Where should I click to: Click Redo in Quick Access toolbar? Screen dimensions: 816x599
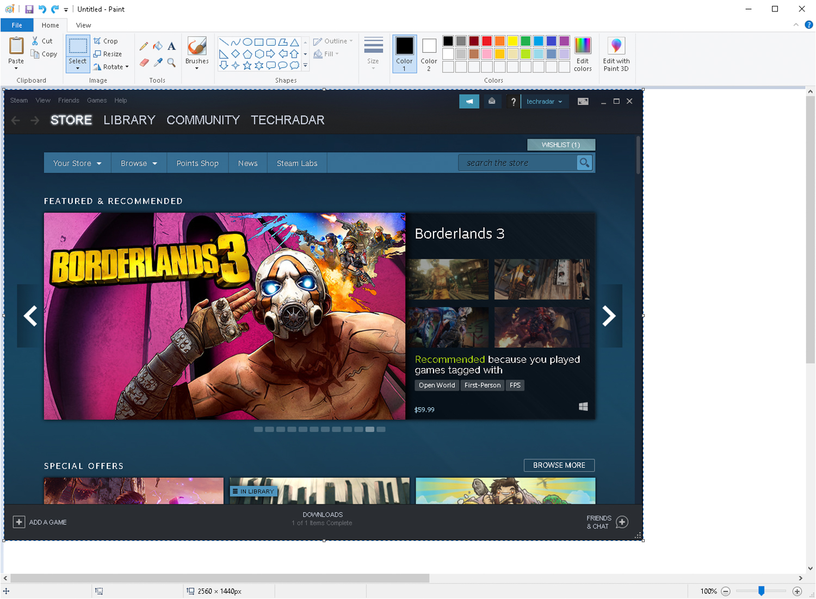(x=55, y=9)
